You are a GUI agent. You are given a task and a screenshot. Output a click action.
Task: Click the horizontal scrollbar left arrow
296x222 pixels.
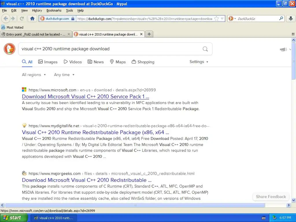click(2, 205)
